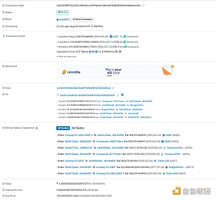The width and height of the screenshot is (216, 200).
Task: Open the From address link
Action: coord(83,88)
